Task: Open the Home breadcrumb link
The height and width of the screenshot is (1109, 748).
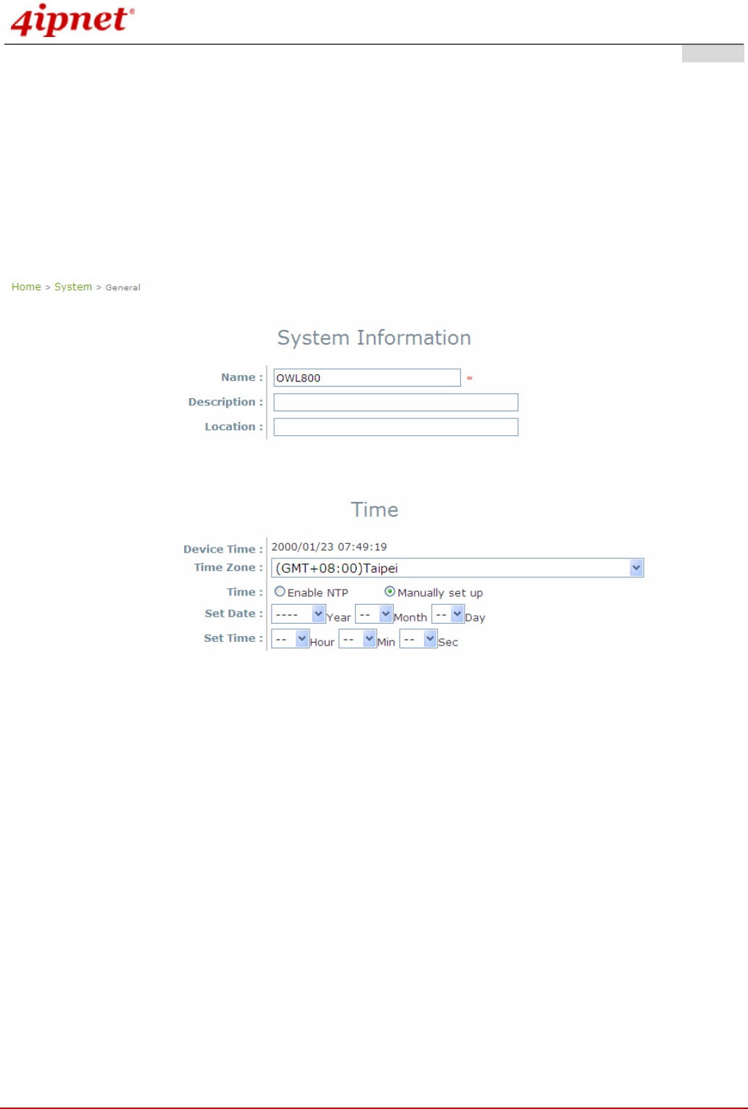Action: pos(26,287)
